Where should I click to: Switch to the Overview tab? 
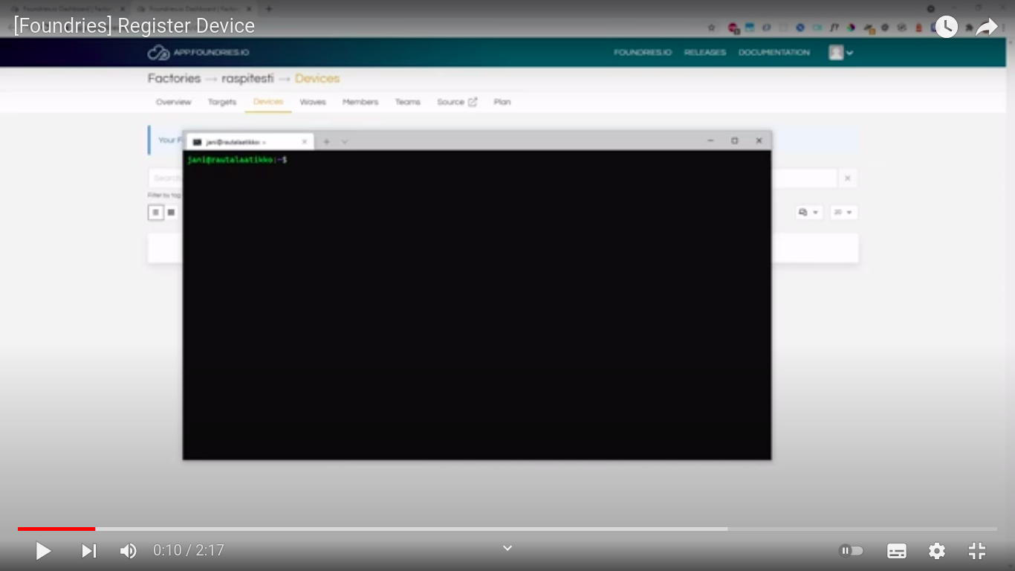[173, 102]
